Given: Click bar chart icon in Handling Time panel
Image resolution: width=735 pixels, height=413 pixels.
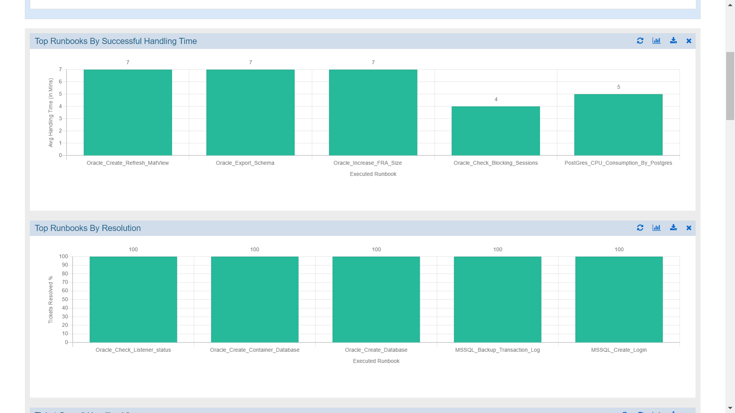Looking at the screenshot, I should 657,41.
